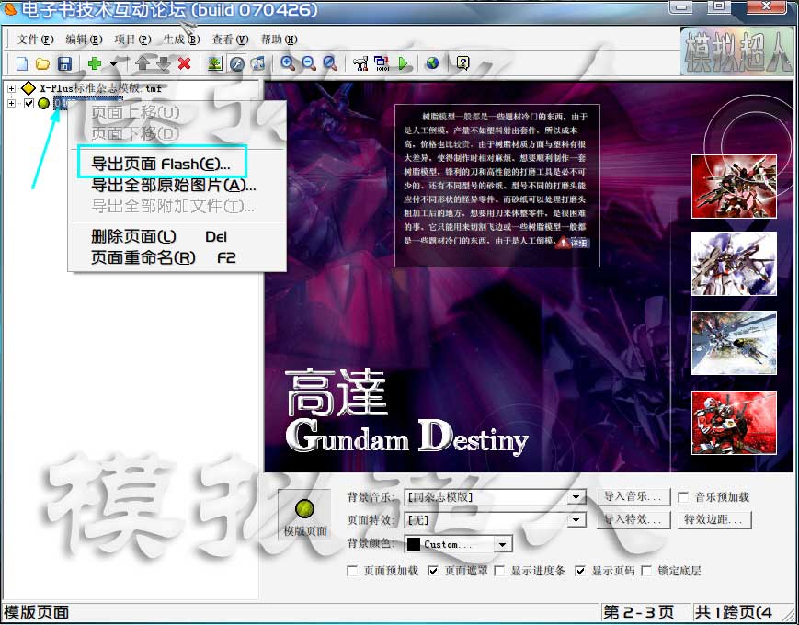The image size is (799, 625).
Task: Enable the 页面预加载 checkbox
Action: point(351,571)
